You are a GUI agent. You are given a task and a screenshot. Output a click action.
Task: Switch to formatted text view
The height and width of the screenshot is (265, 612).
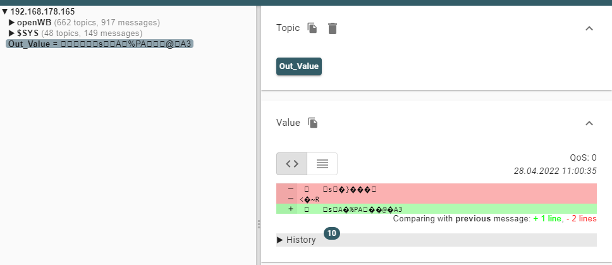pos(322,164)
